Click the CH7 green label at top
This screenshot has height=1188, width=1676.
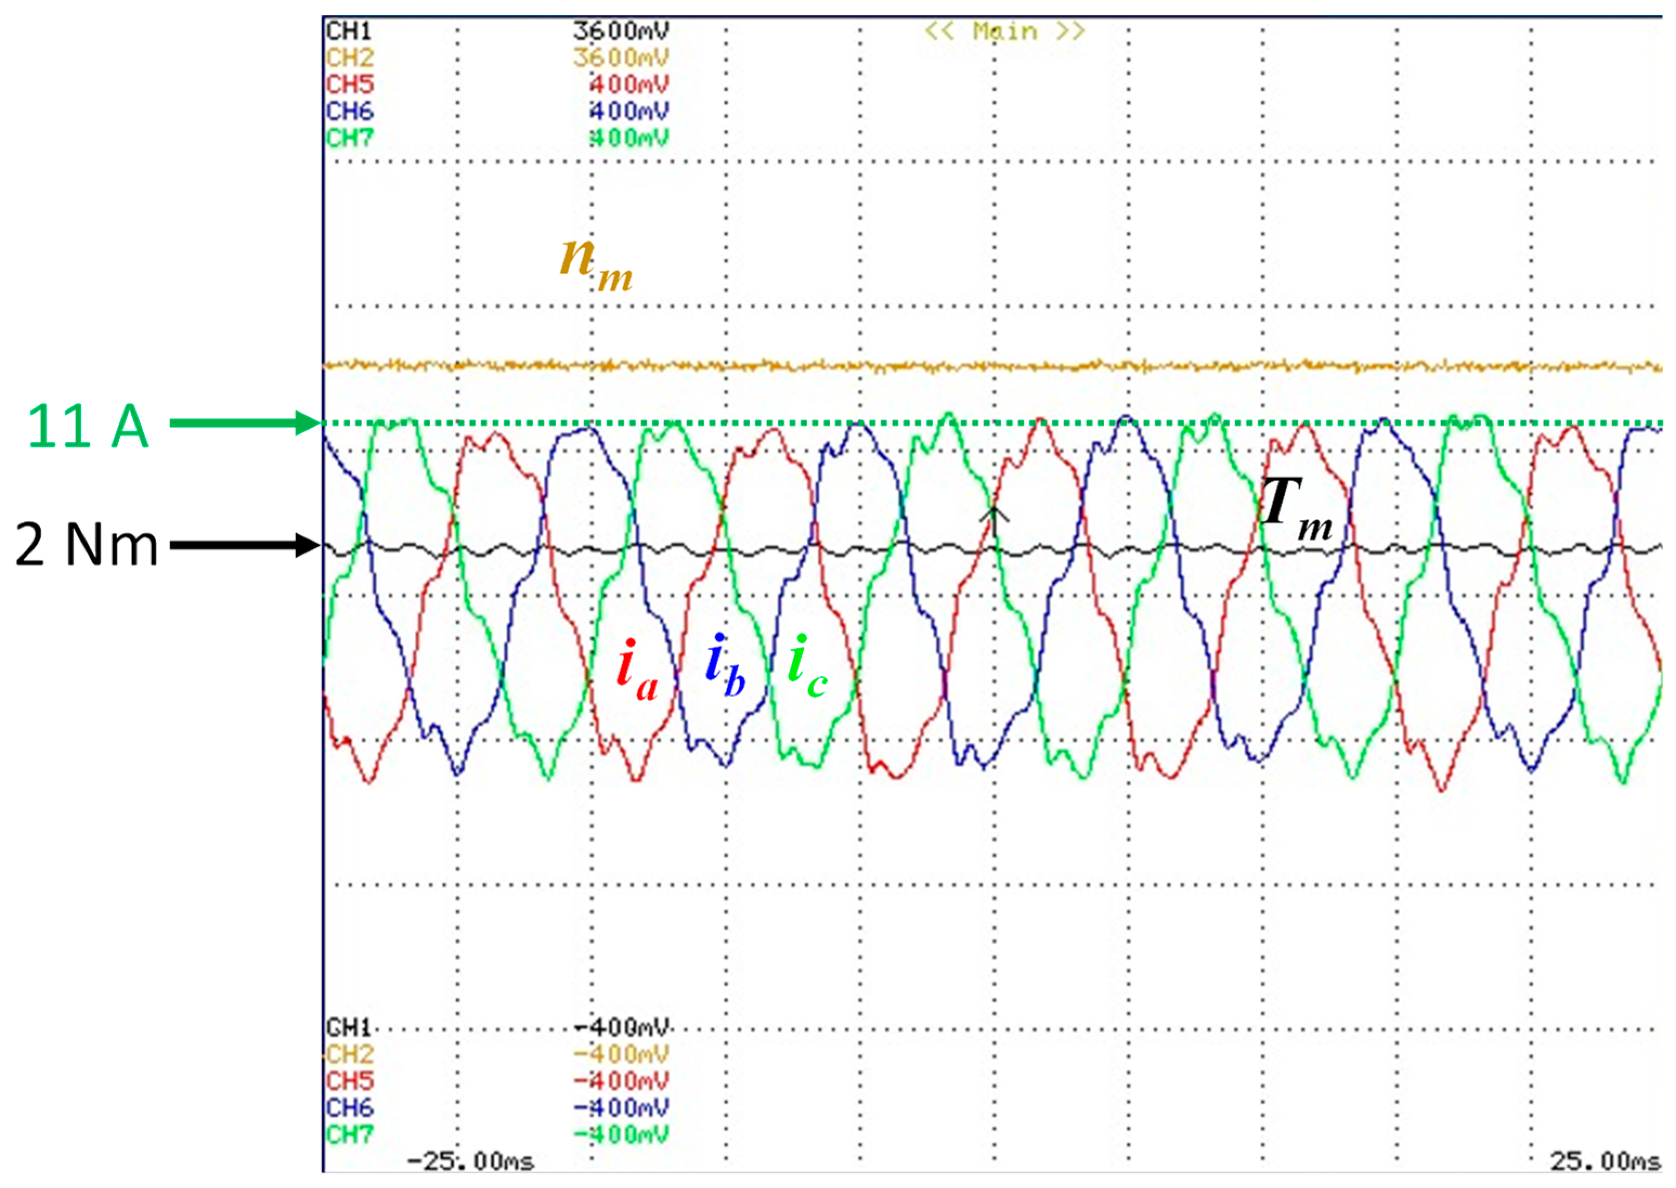point(349,138)
